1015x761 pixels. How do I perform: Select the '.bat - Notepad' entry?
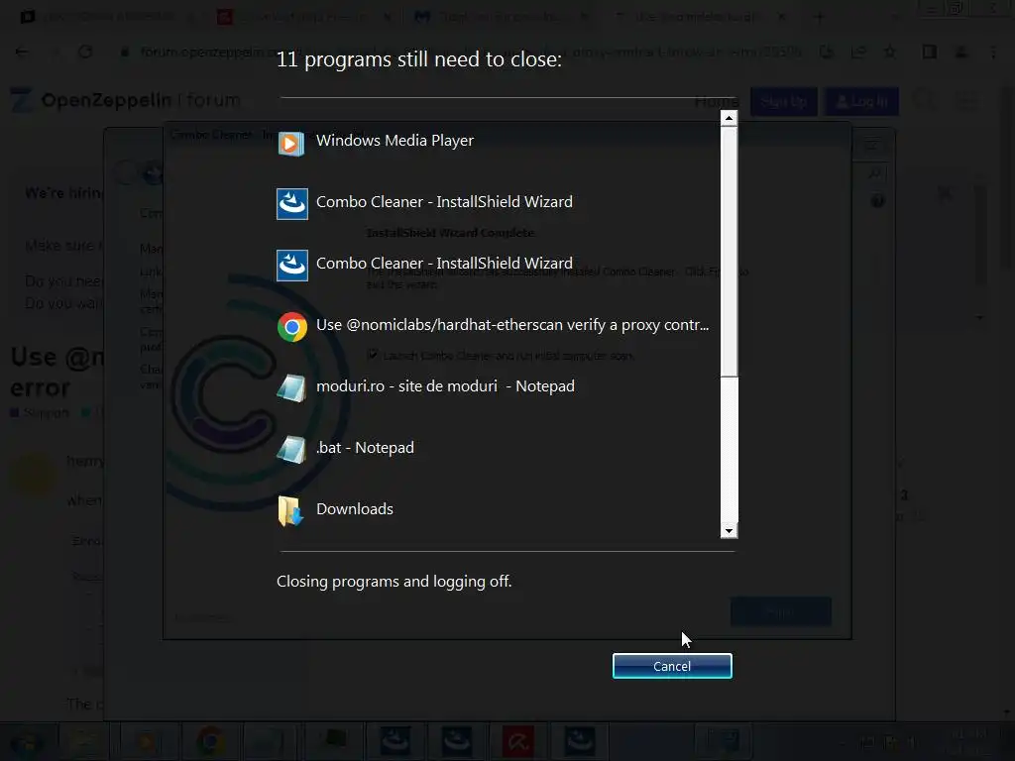[x=365, y=448]
